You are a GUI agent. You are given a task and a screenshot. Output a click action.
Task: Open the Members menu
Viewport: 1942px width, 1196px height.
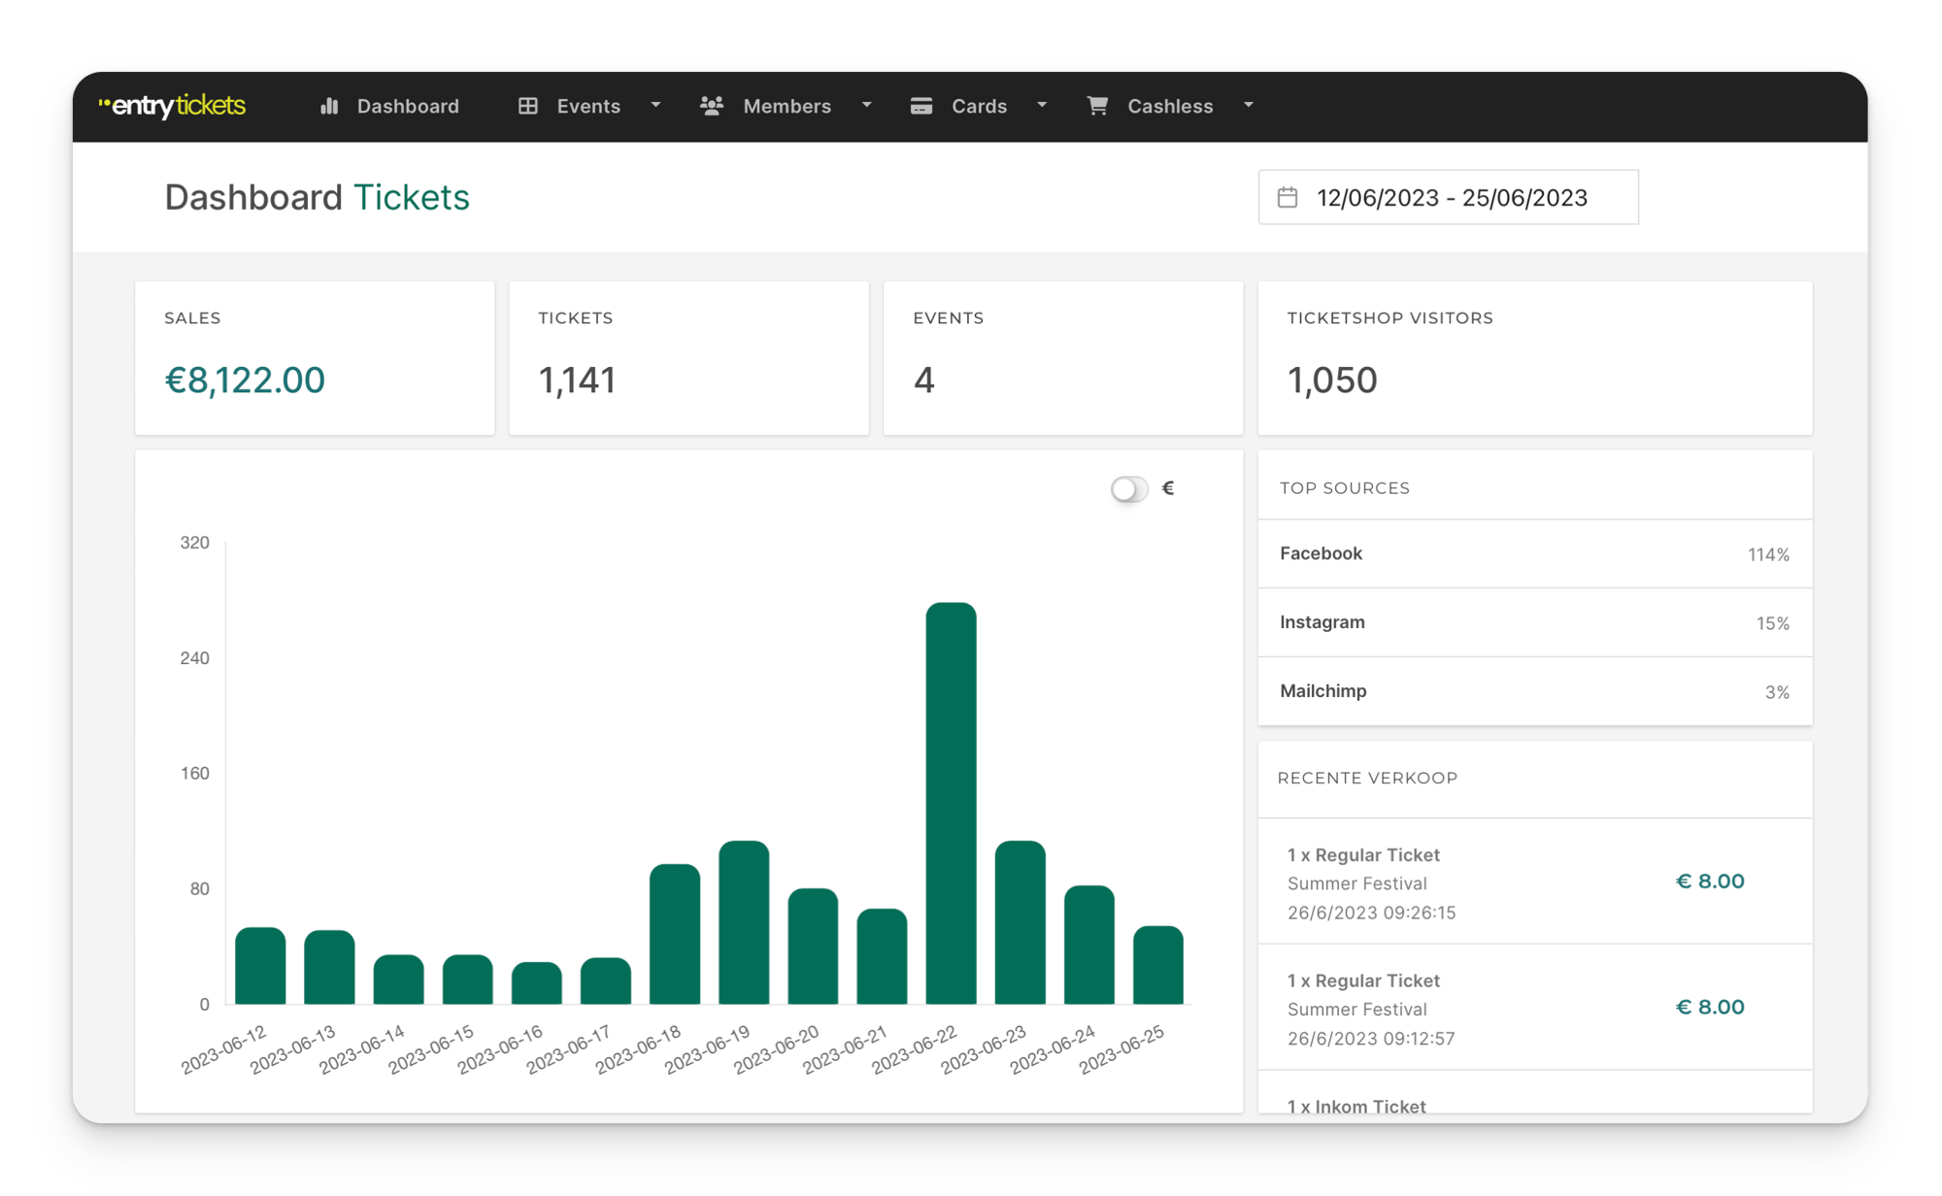(787, 106)
